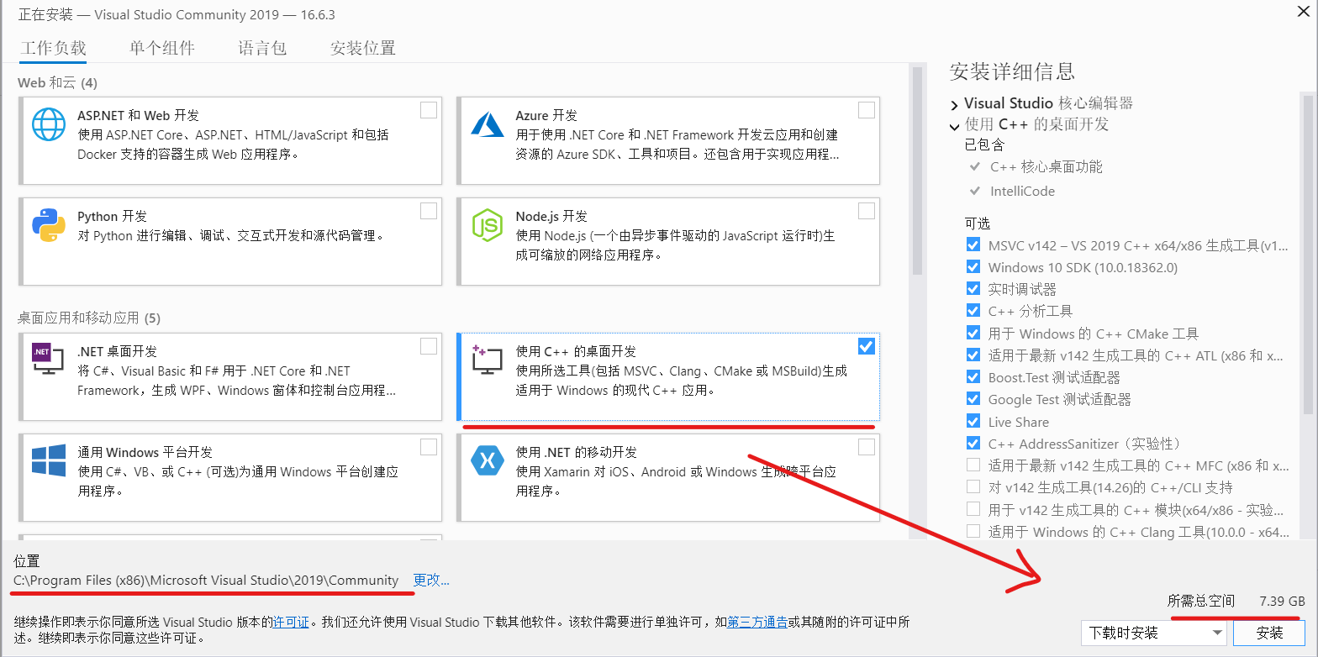
Task: Check C++ MFC for v142 option
Action: pyautogui.click(x=973, y=465)
